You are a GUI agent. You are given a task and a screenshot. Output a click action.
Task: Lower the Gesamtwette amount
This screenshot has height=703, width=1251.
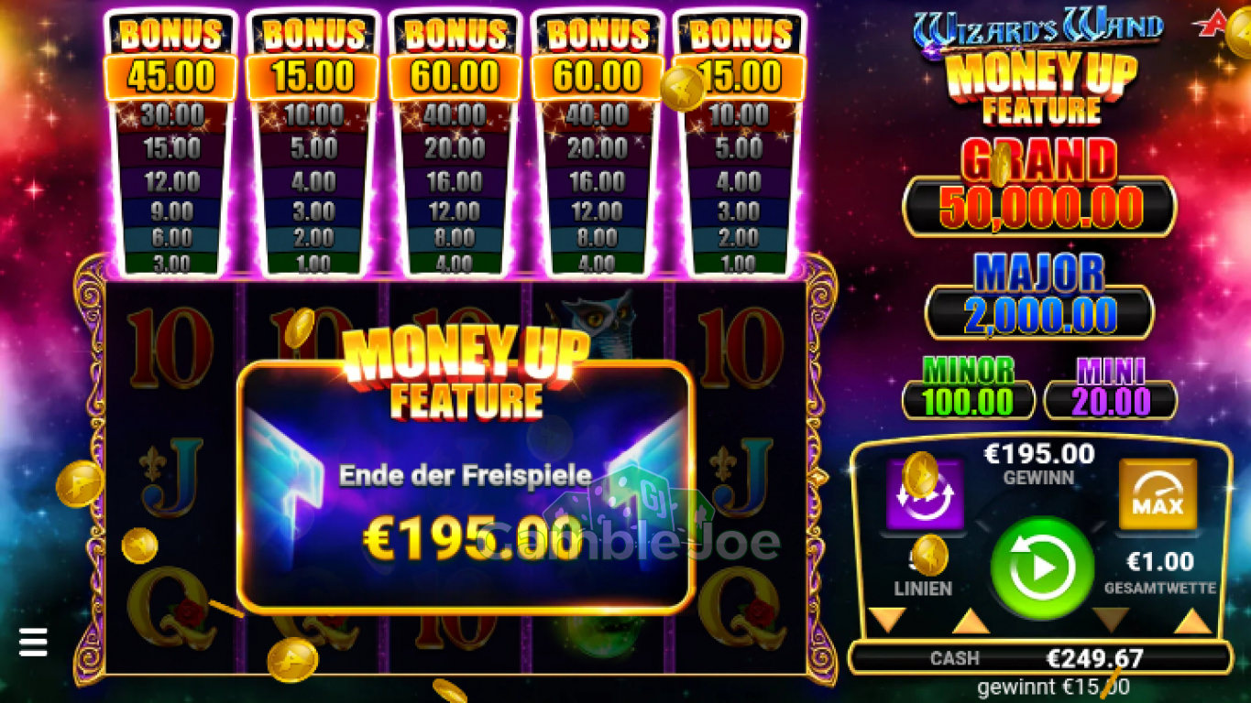(x=1111, y=622)
